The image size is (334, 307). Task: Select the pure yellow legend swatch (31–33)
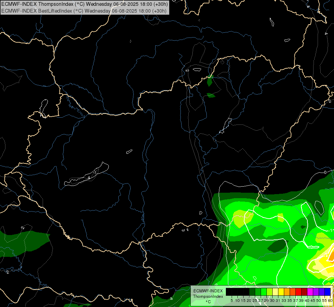tap(281, 292)
